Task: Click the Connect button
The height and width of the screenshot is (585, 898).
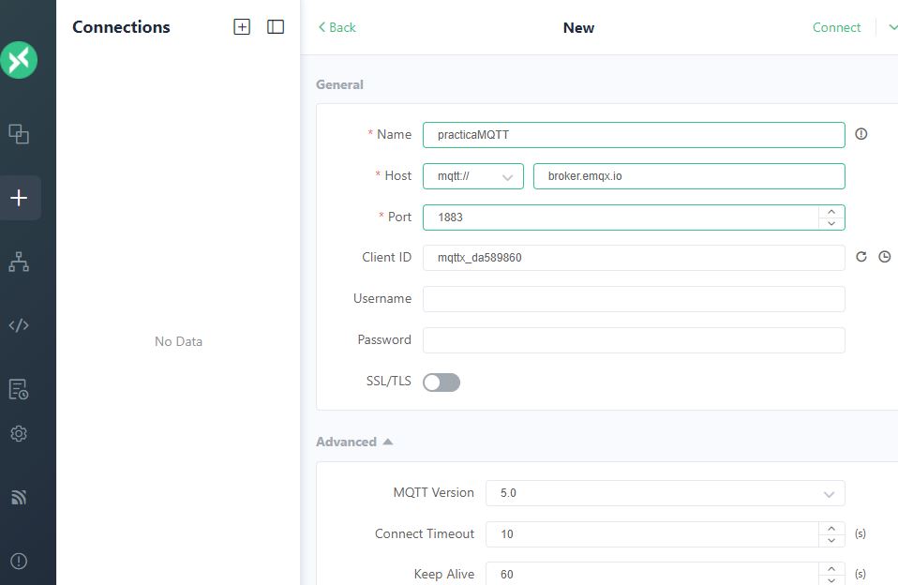Action: pos(836,27)
